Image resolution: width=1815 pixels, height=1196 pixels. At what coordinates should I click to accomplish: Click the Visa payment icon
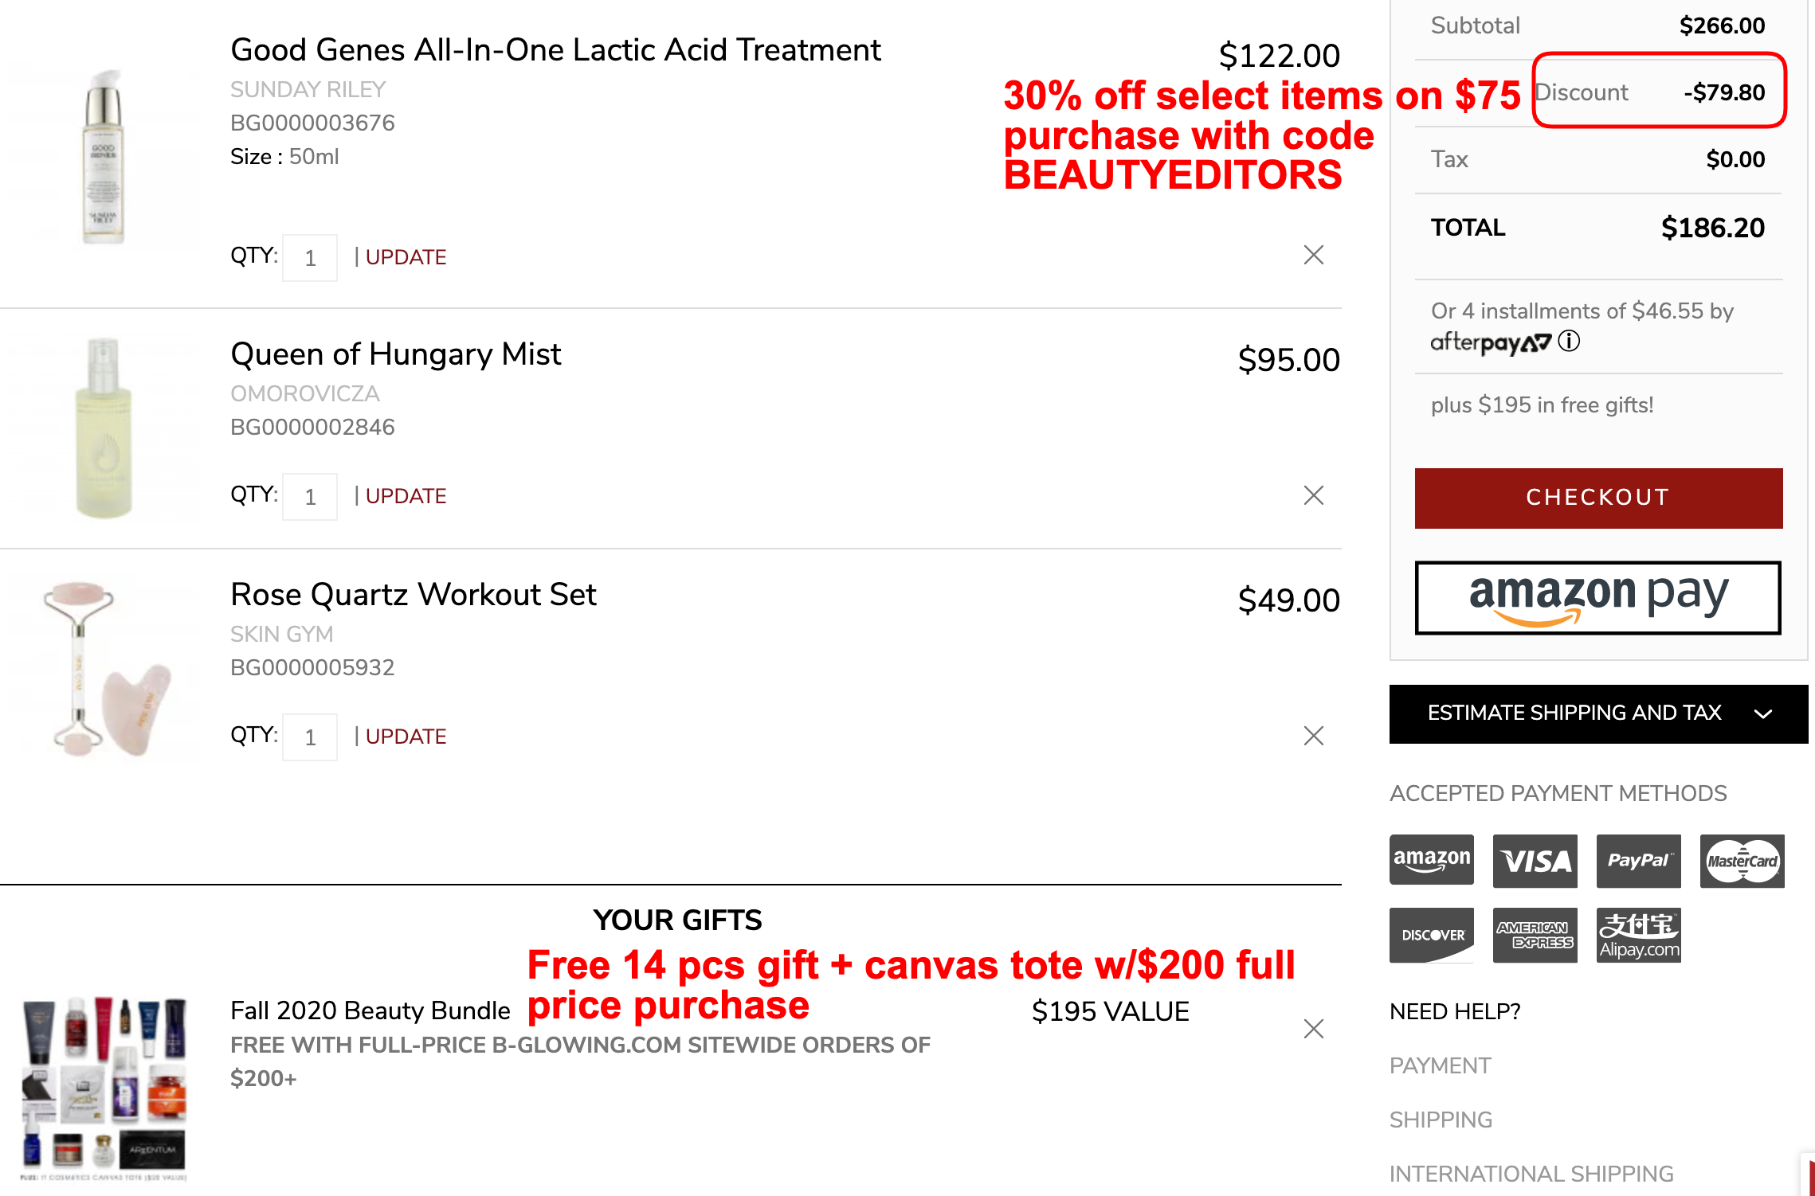[1535, 861]
